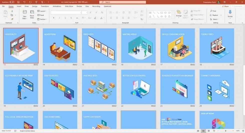The height and width of the screenshot is (133, 245).
Task: Click the zoom in plus button
Action: [233, 131]
